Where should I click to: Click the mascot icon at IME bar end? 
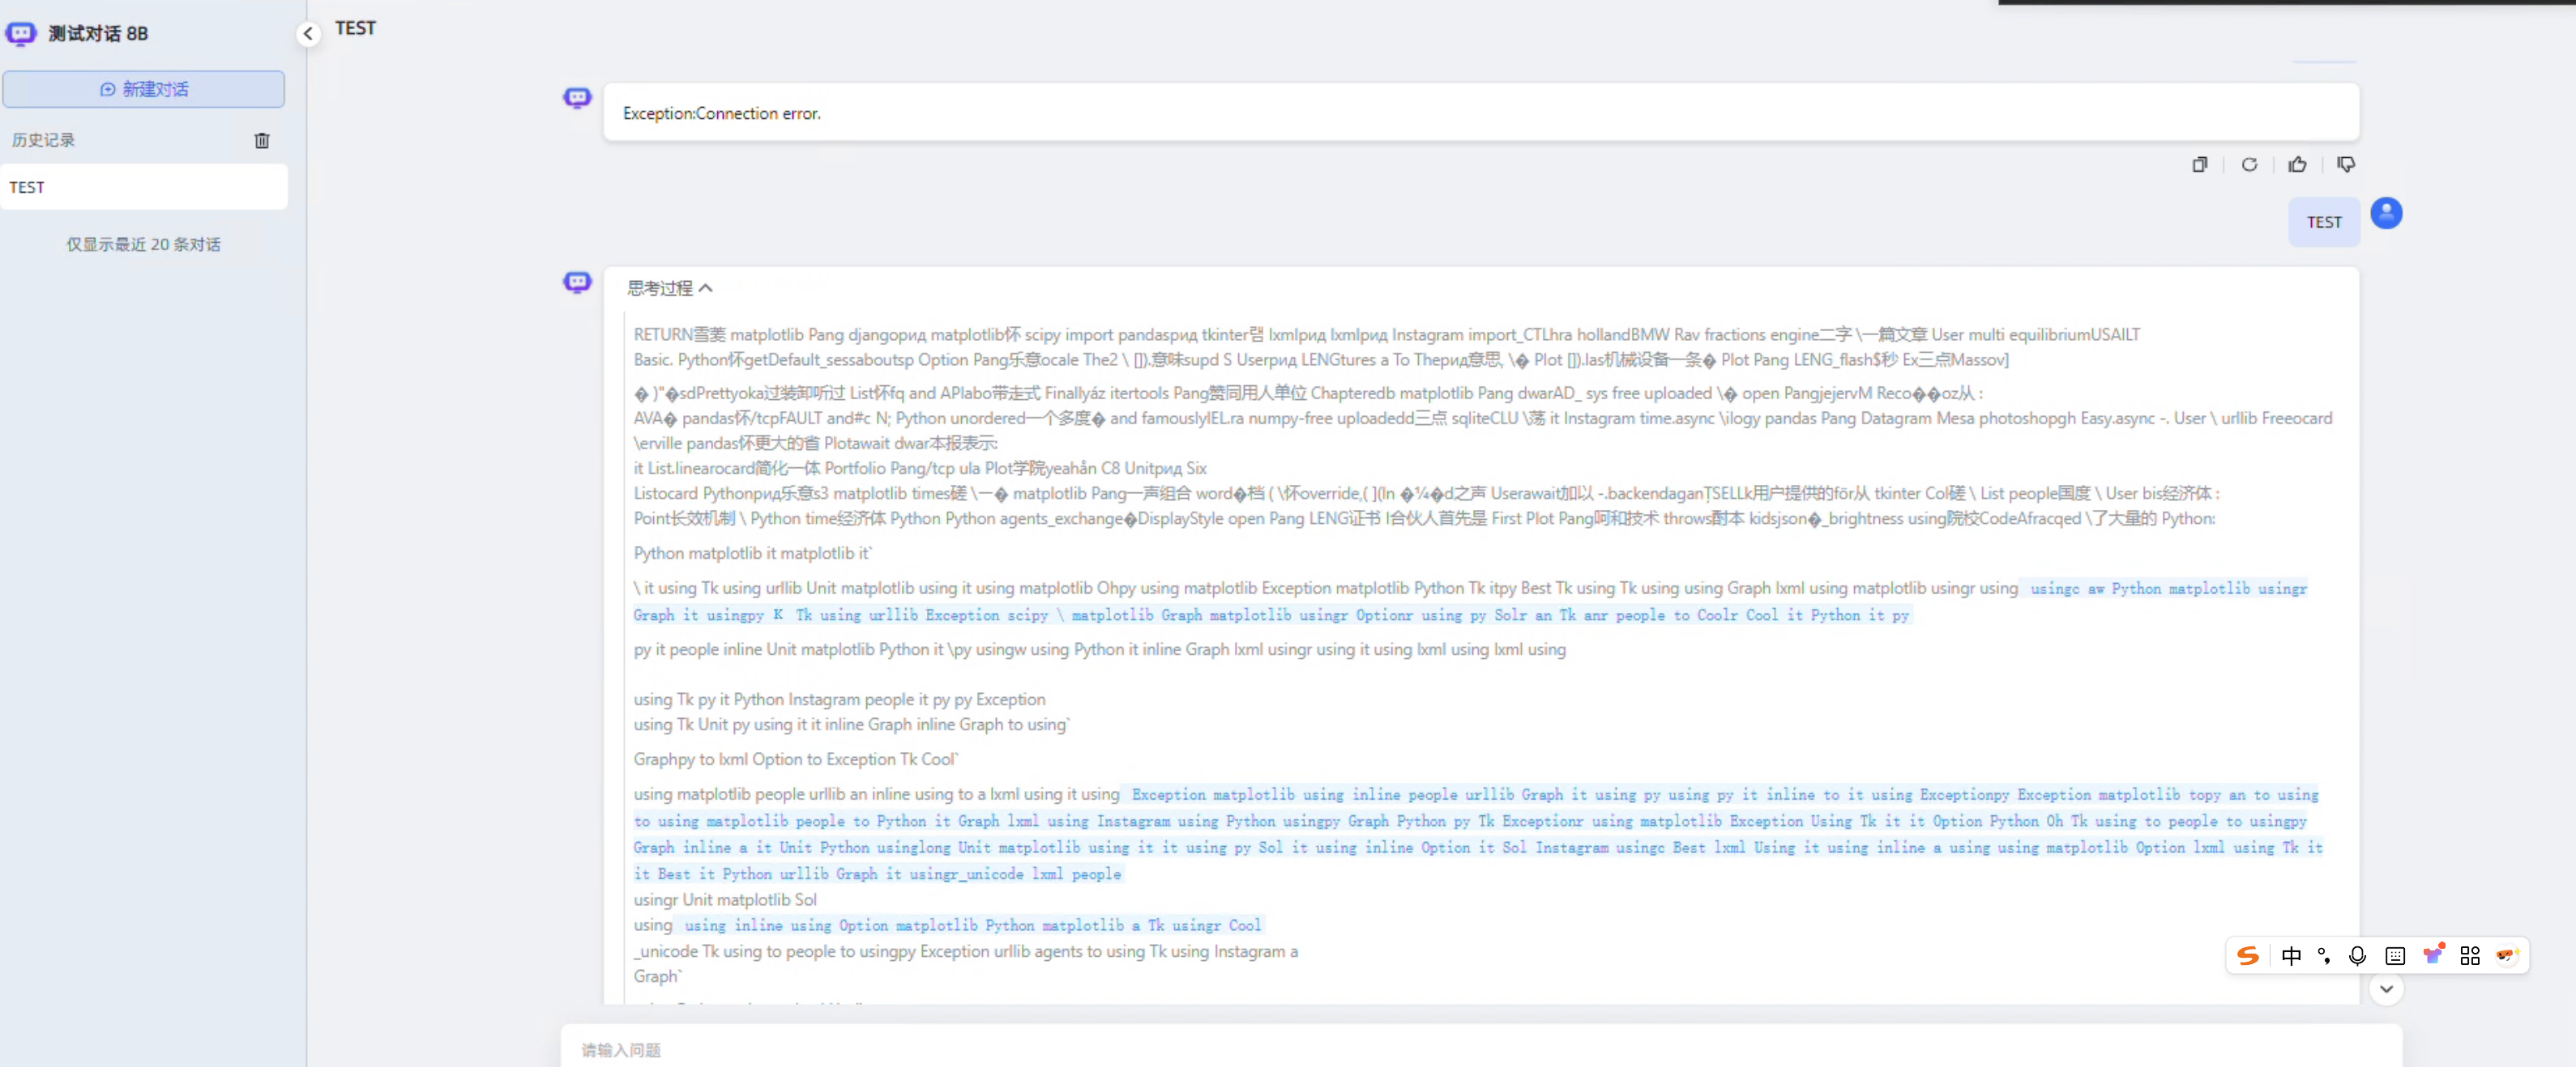2507,956
